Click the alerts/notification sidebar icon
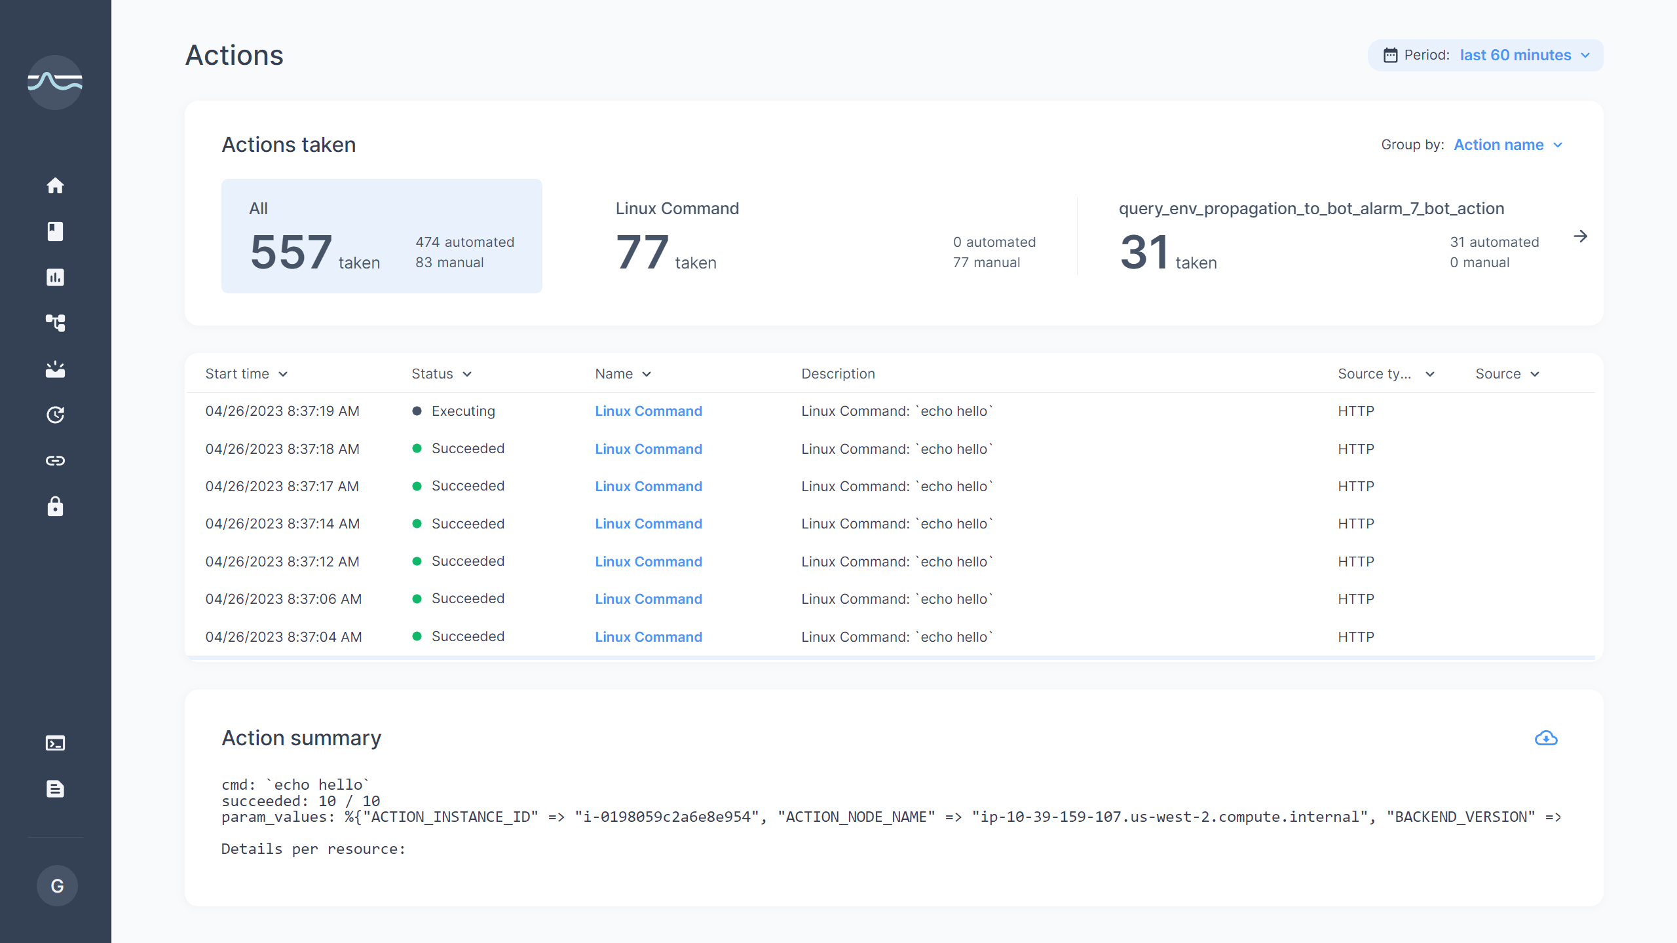This screenshot has width=1677, height=943. click(55, 369)
